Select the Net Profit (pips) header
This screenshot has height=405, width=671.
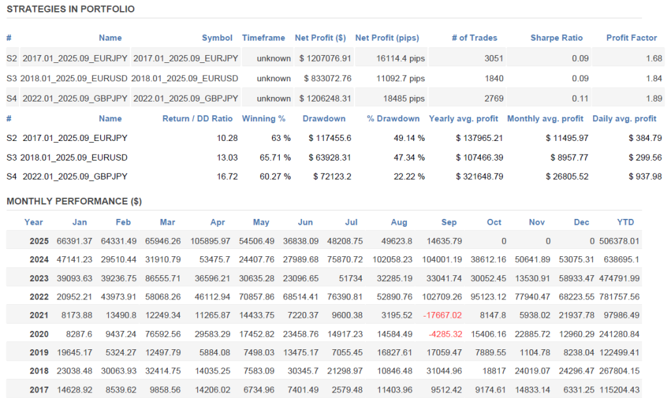(x=387, y=38)
